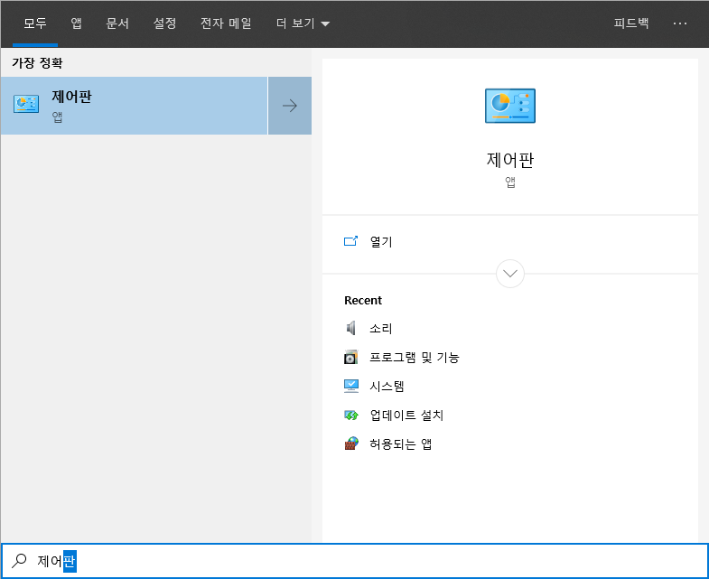Click the monitor icon next to 시스템
Viewport: 709px width, 579px height.
coord(350,386)
